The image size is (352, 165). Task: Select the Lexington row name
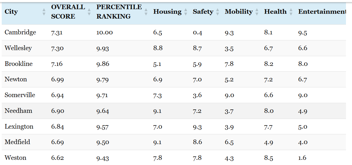click(19, 127)
